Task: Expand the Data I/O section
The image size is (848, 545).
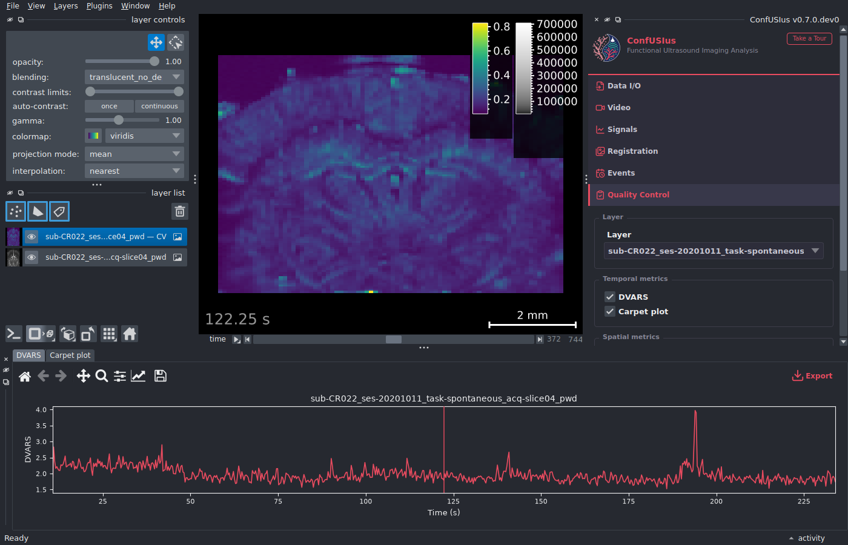Action: click(x=714, y=86)
